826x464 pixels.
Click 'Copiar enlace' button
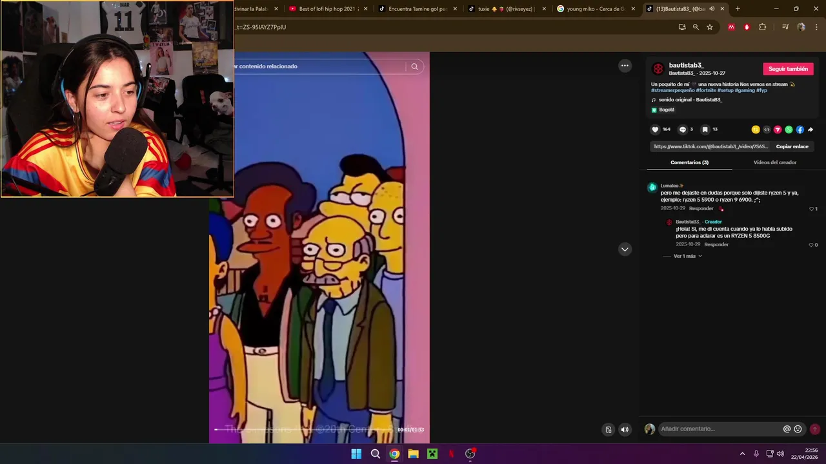(792, 147)
